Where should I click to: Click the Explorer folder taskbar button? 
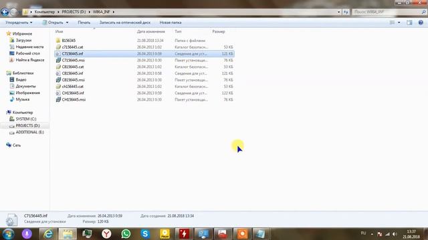(68, 234)
